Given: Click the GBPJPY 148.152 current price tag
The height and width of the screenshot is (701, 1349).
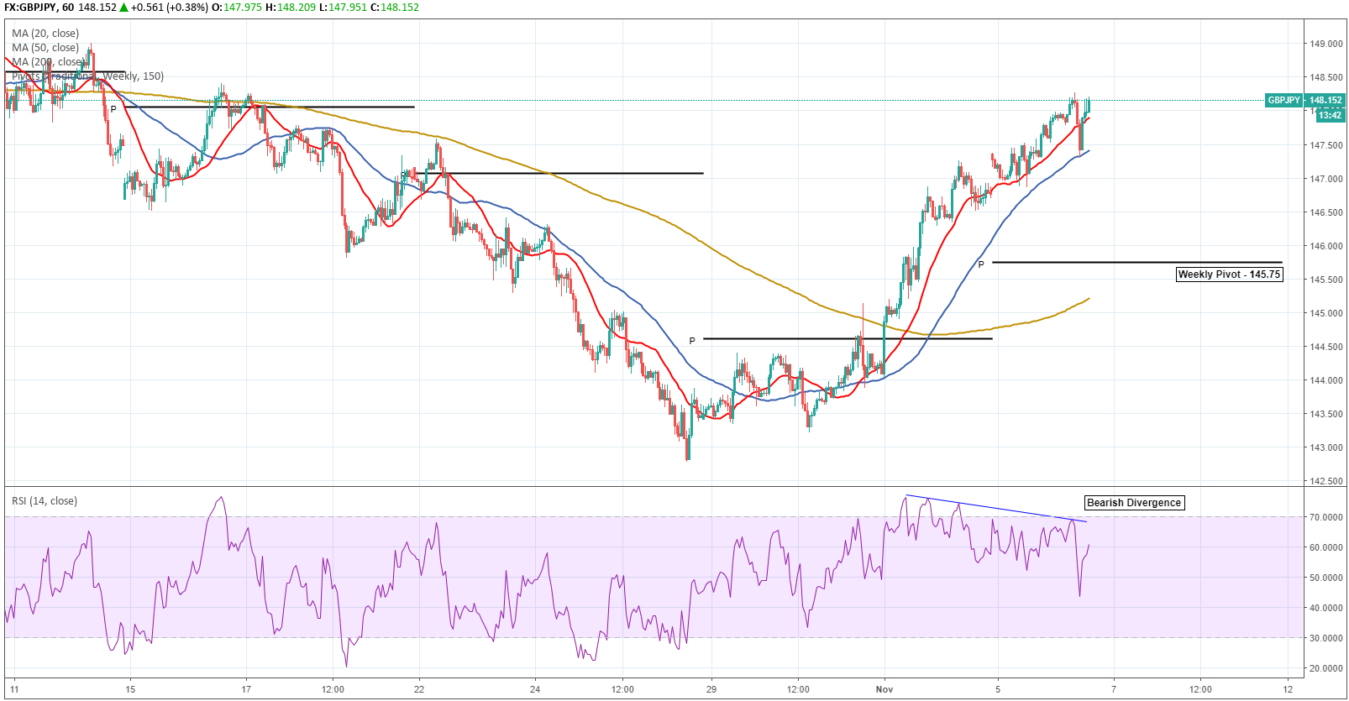Looking at the screenshot, I should pyautogui.click(x=1305, y=100).
